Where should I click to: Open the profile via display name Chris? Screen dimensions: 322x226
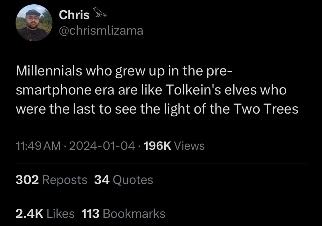(x=73, y=15)
